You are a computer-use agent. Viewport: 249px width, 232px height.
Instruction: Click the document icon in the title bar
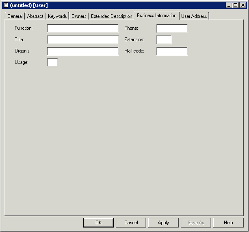6,5
